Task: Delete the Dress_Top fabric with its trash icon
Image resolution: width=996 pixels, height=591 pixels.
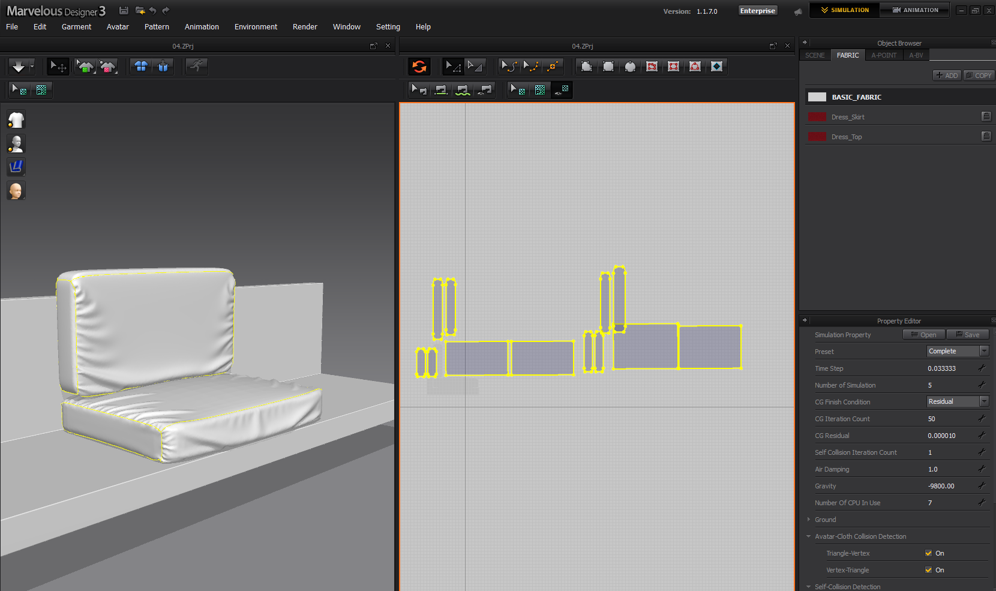Action: (x=986, y=136)
